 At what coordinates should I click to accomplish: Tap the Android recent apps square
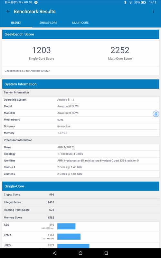[106, 253]
